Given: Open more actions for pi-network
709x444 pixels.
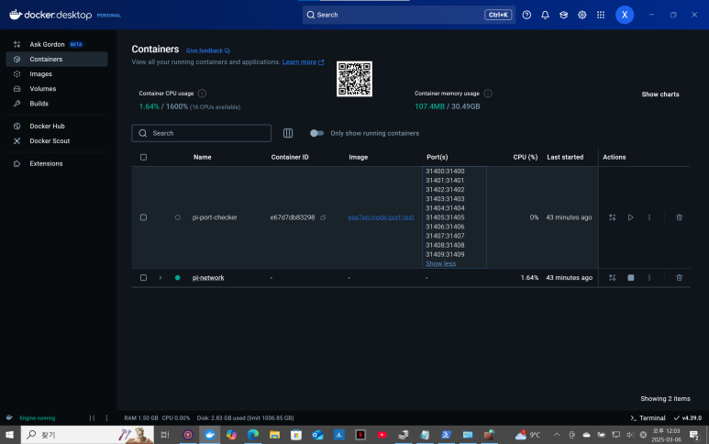Looking at the screenshot, I should (x=649, y=278).
